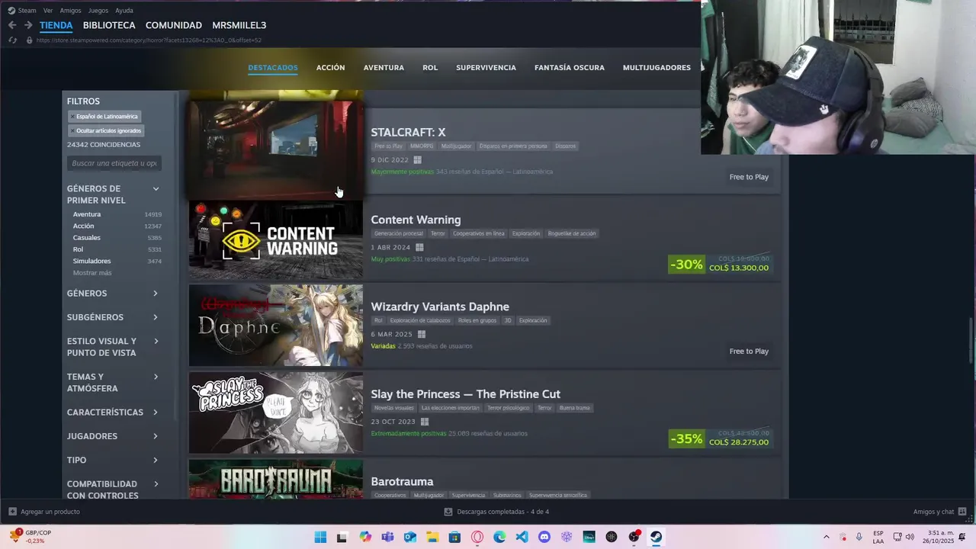The width and height of the screenshot is (976, 549).
Task: Click the padlock icon beside the URL
Action: pyautogui.click(x=29, y=40)
